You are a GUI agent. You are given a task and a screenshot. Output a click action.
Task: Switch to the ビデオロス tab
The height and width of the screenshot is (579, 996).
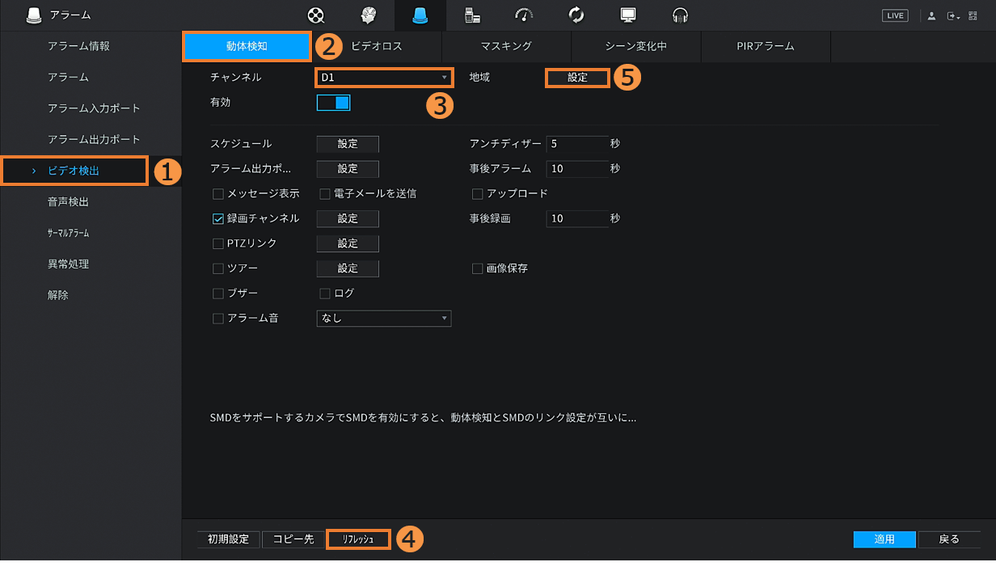376,46
